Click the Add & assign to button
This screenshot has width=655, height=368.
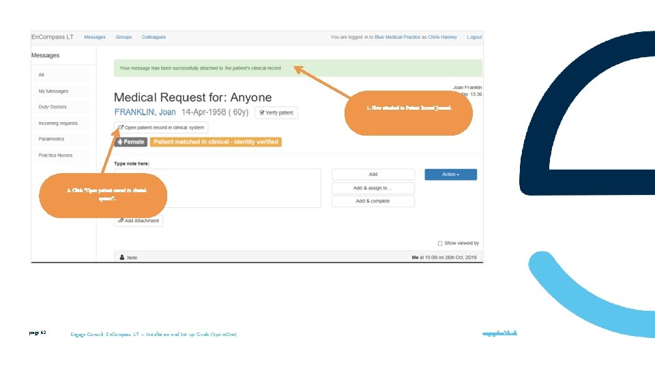tap(373, 188)
